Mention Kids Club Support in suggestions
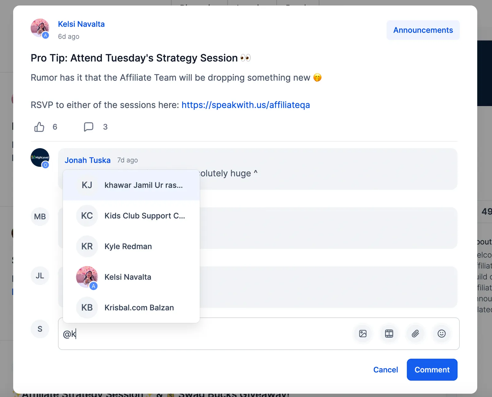Image resolution: width=492 pixels, height=397 pixels. [131, 216]
